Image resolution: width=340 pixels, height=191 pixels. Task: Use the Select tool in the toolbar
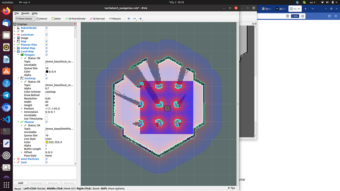tap(56, 18)
